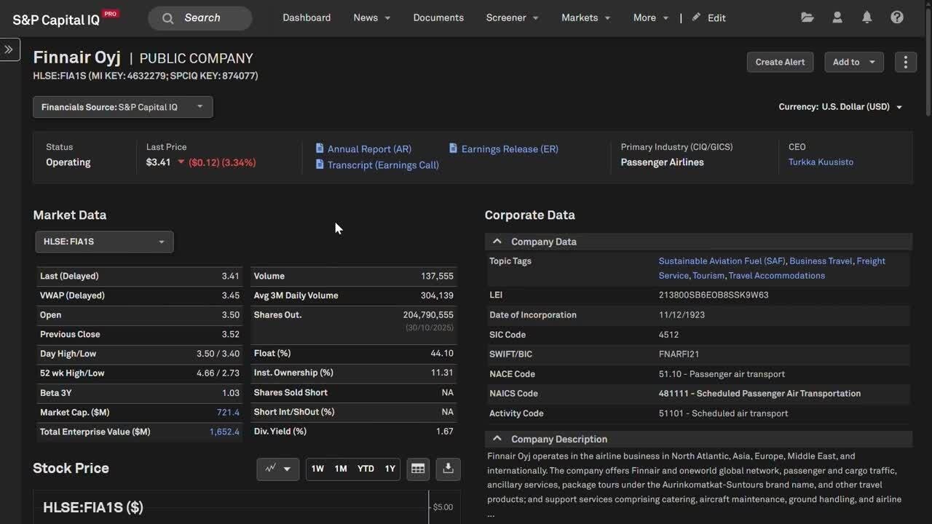The width and height of the screenshot is (932, 524).
Task: Click the search magnifier icon
Action: (x=168, y=18)
